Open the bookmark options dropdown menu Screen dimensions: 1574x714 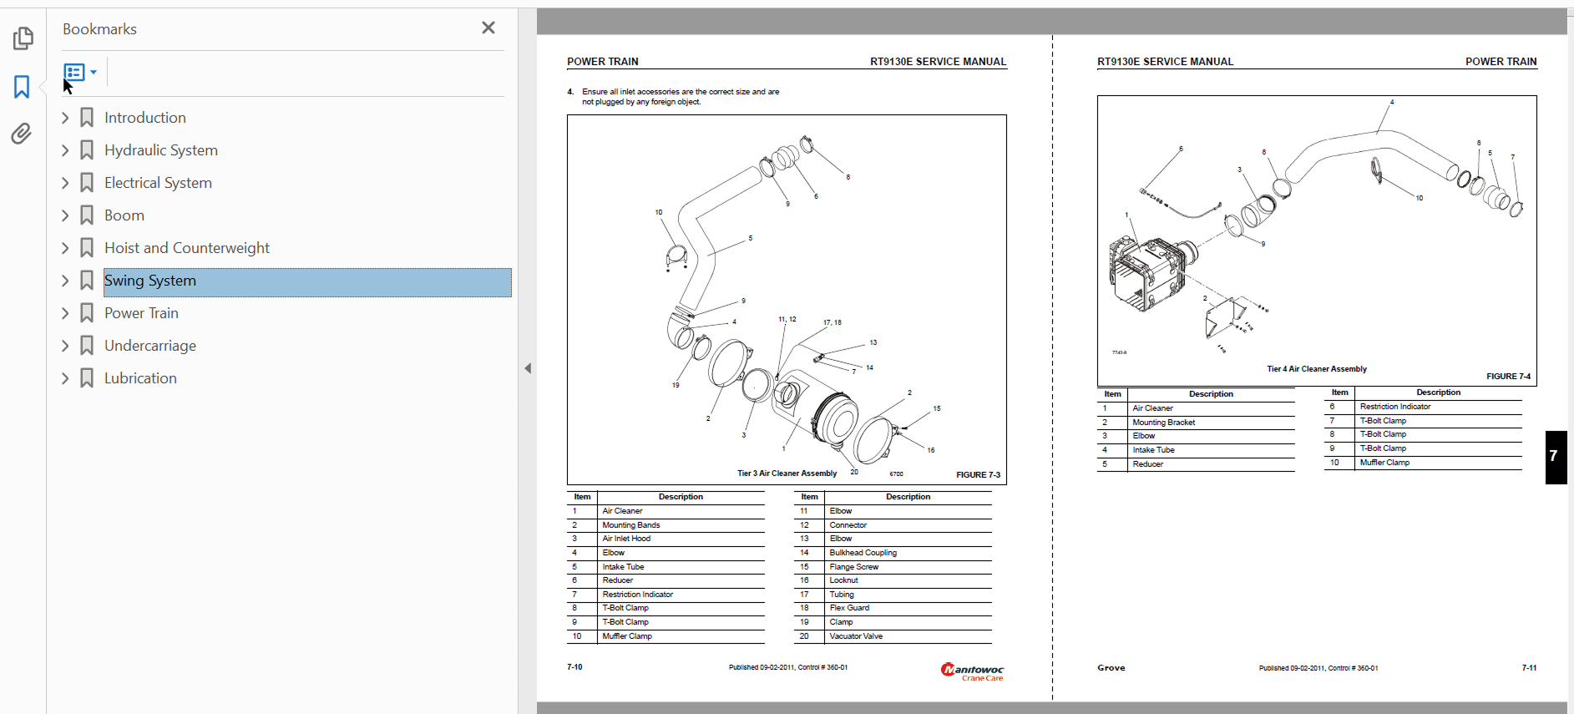tap(80, 73)
